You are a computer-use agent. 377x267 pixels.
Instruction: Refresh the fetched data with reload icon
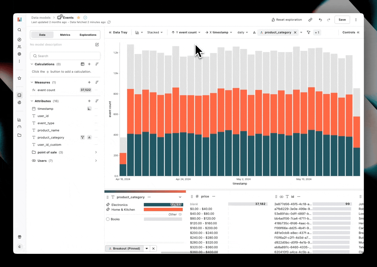(109, 22)
